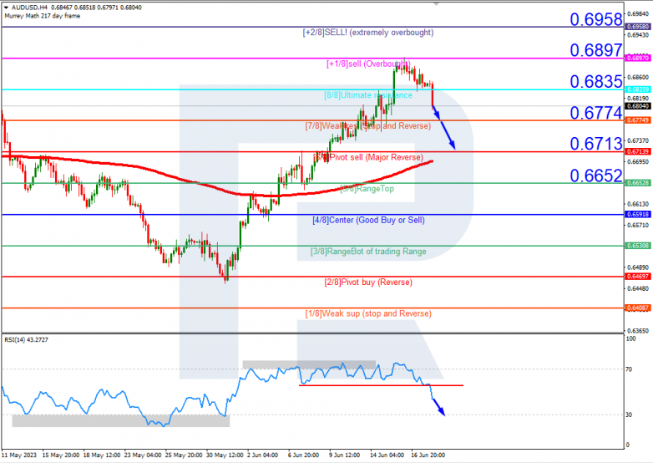The width and height of the screenshot is (653, 463).
Task: Select the large 0.6835 level label
Action: pyautogui.click(x=596, y=81)
